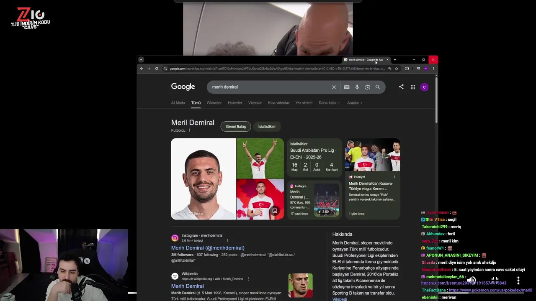Mute the stream with the volume icon
This screenshot has width=536, height=301.
click(x=472, y=280)
